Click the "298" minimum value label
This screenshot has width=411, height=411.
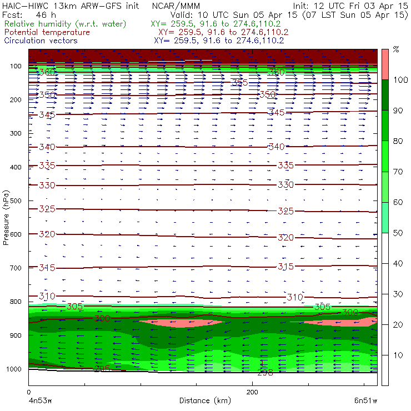pos(265,373)
